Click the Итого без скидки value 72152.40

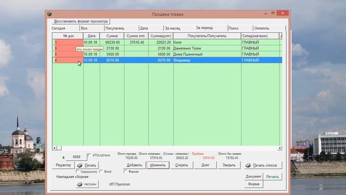click(232, 158)
